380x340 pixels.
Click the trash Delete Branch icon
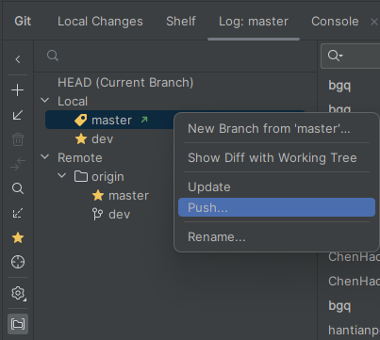(x=18, y=139)
